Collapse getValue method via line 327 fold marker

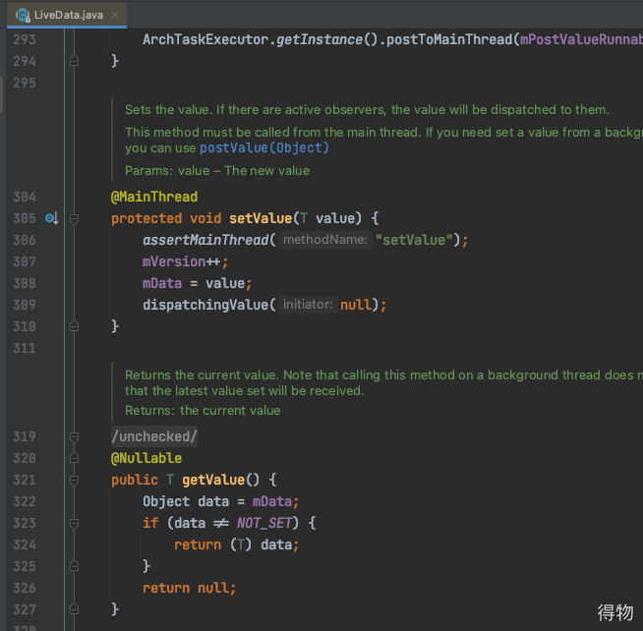[75, 609]
